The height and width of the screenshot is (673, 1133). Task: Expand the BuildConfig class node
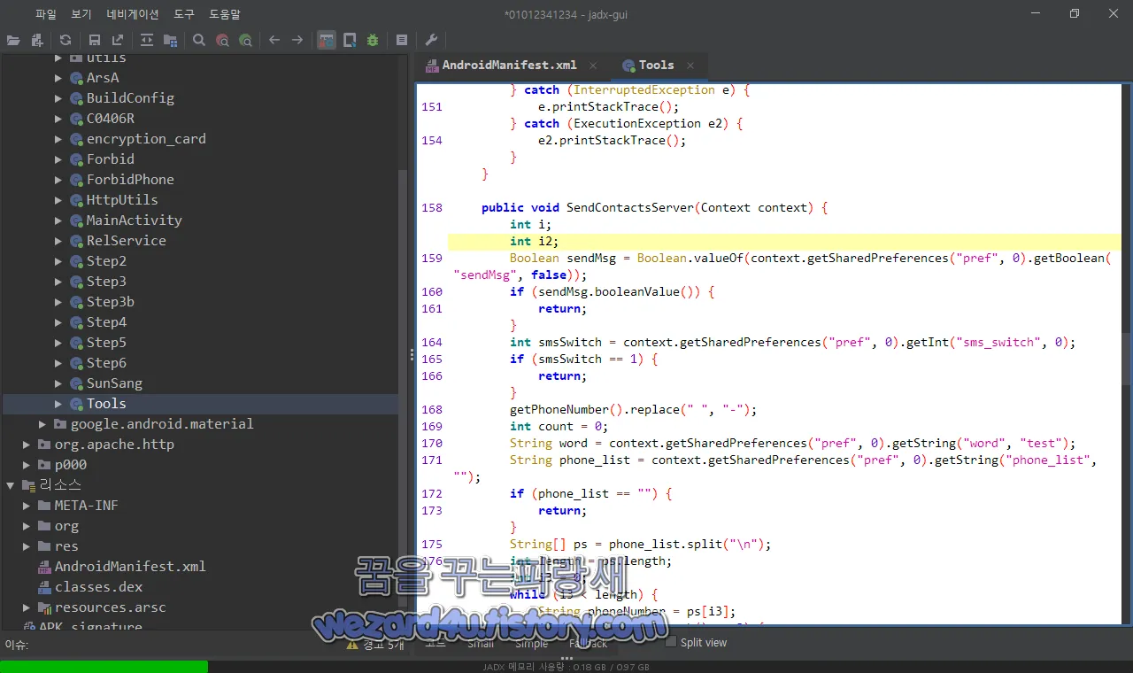[x=58, y=98]
